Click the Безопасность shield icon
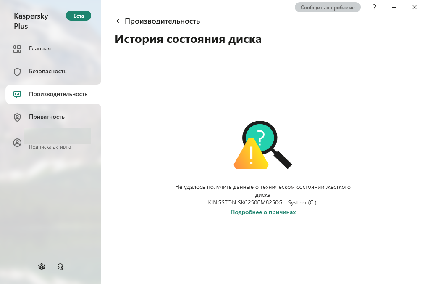 (17, 72)
